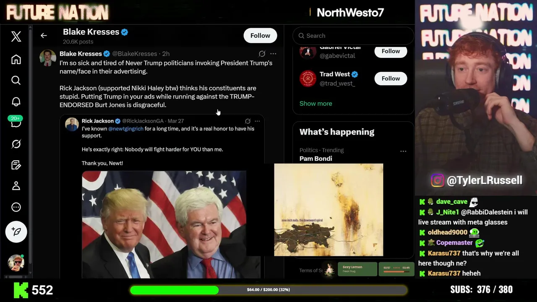This screenshot has height=302, width=537.
Task: Click the 'Thank you, Newt!' line of the quoted post
Action: (102, 163)
